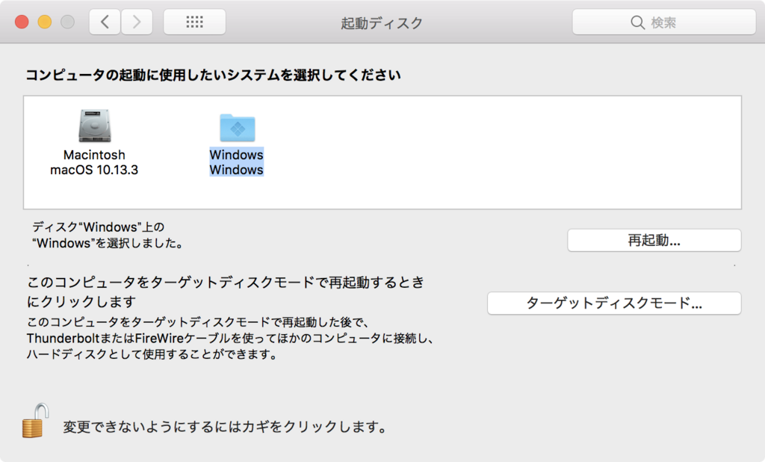This screenshot has height=462, width=765.
Task: Show all preferences with the grid button
Action: 195,22
